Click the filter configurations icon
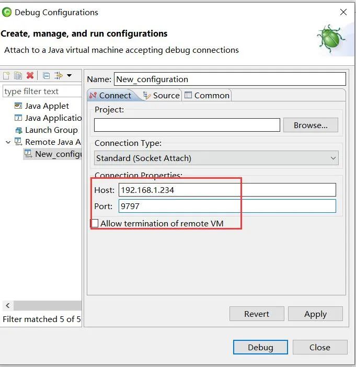The width and height of the screenshot is (356, 367). 58,76
